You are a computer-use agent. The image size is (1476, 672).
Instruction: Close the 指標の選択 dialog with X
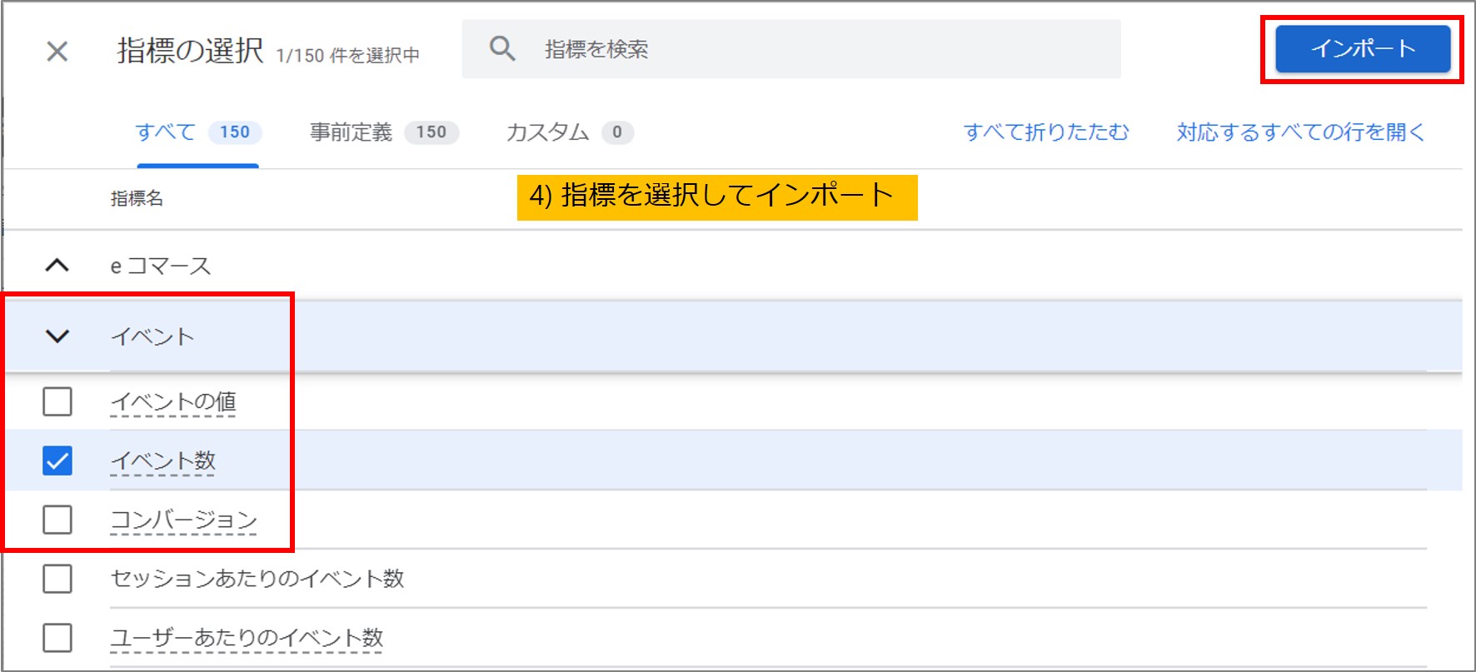pyautogui.click(x=57, y=52)
